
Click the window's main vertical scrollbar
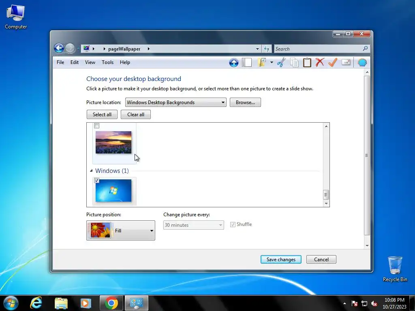tap(367, 155)
